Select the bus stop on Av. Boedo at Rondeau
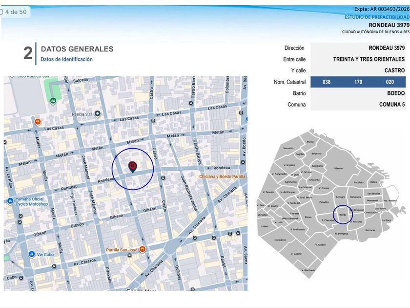The height and width of the screenshot is (308, 410). tap(243, 162)
